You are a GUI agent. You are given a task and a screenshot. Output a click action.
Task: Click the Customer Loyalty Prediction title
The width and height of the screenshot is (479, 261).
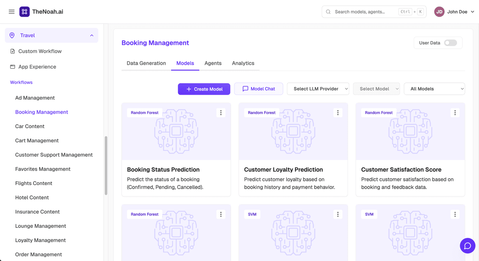click(x=283, y=169)
